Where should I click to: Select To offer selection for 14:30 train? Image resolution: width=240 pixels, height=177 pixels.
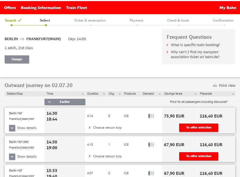(199, 127)
